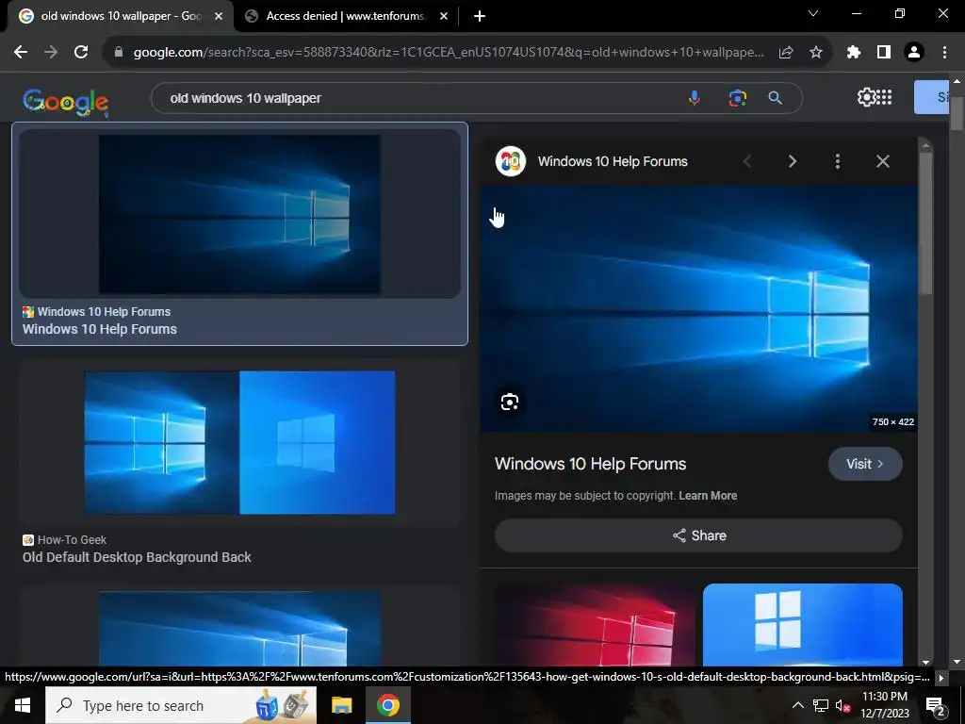Select the red Windows wallpaper related image
965x724 pixels.
pyautogui.click(x=595, y=624)
